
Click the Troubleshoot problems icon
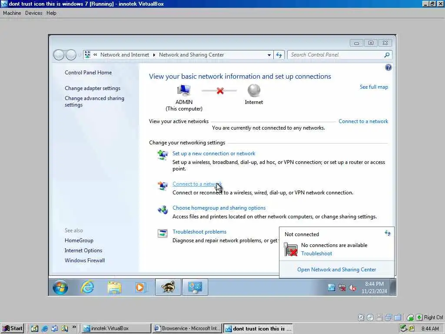tap(163, 234)
